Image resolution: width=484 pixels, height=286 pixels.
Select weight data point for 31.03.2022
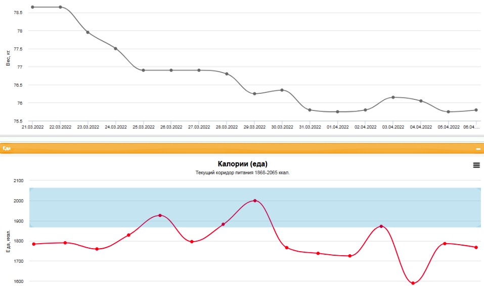[310, 110]
